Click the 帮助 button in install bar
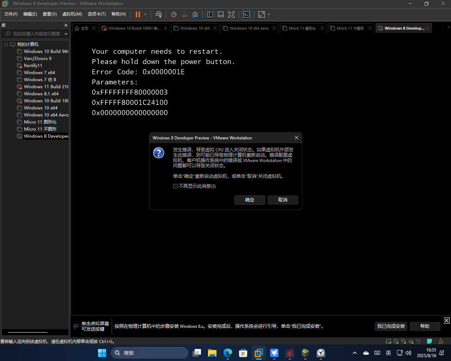 [x=425, y=326]
